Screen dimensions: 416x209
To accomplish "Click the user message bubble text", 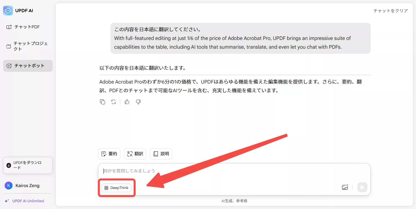I will tap(240, 38).
